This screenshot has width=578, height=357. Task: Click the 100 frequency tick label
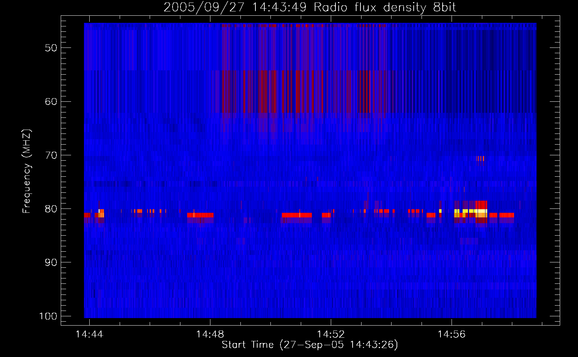48,316
